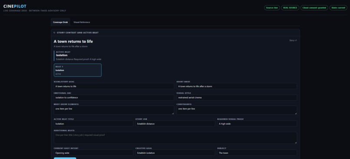Open the Visual Reference tab
Viewport: 350px width, 159px height.
(x=82, y=22)
